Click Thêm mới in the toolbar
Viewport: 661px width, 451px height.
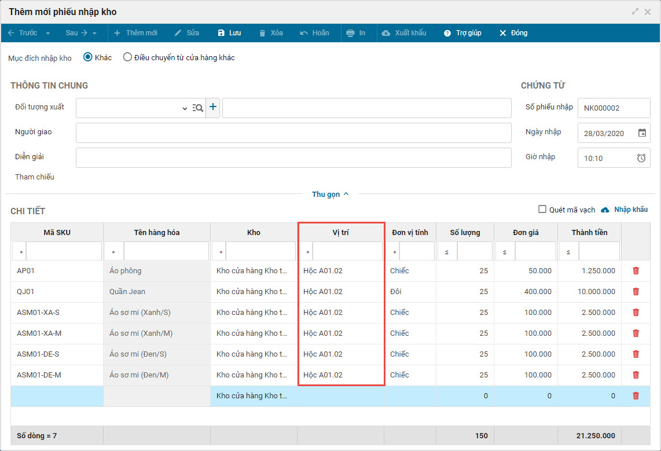pyautogui.click(x=135, y=33)
